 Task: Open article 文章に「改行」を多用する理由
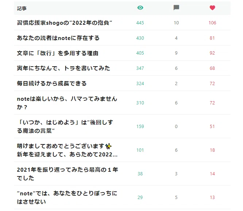(58, 53)
